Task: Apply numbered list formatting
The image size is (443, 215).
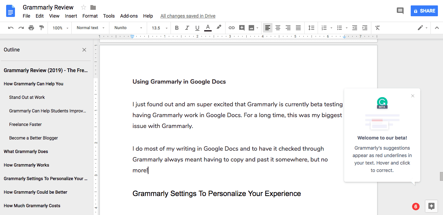Action: (x=324, y=28)
